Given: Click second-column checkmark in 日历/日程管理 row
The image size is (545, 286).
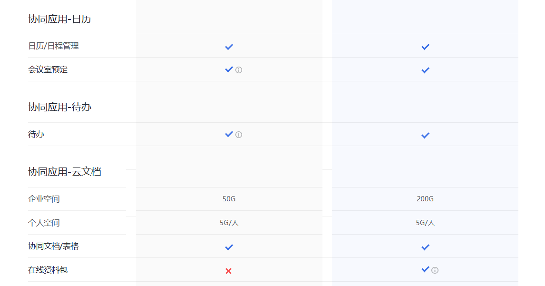Looking at the screenshot, I should click(x=425, y=47).
